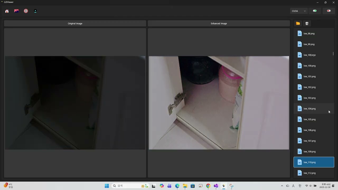Go to the Home page icon

click(x=7, y=11)
